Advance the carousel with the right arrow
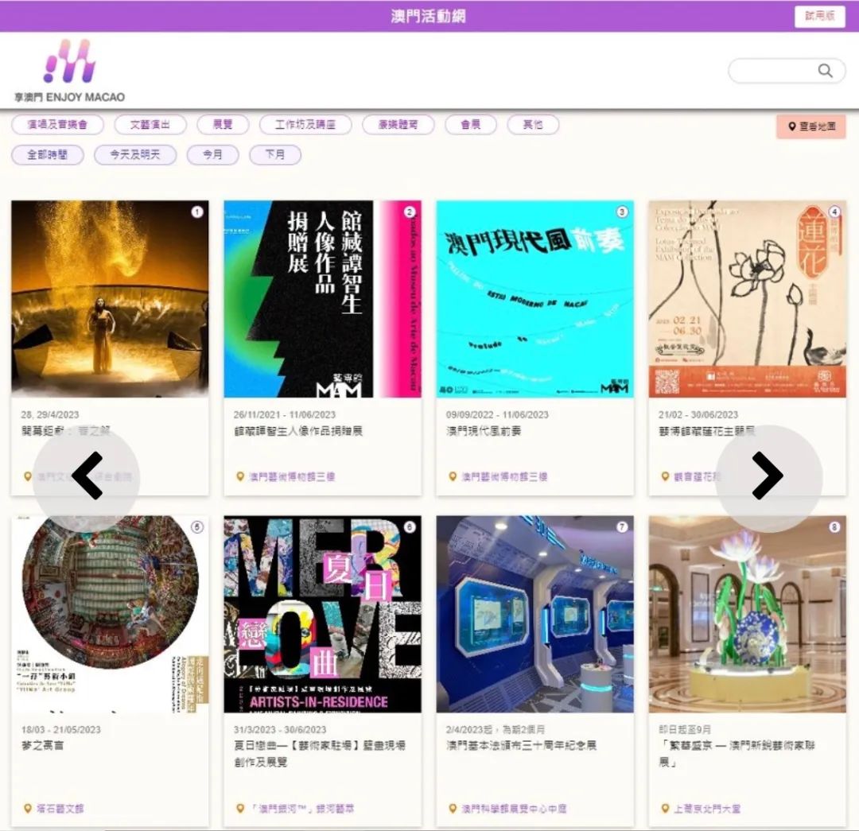 pyautogui.click(x=769, y=476)
